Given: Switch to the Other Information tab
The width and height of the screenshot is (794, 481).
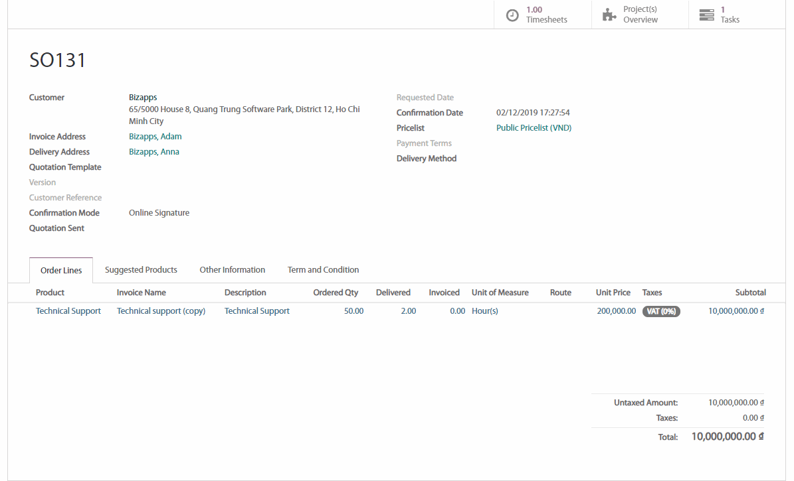Looking at the screenshot, I should 232,270.
